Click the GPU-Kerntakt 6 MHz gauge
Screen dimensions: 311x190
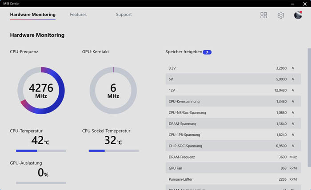(113, 91)
